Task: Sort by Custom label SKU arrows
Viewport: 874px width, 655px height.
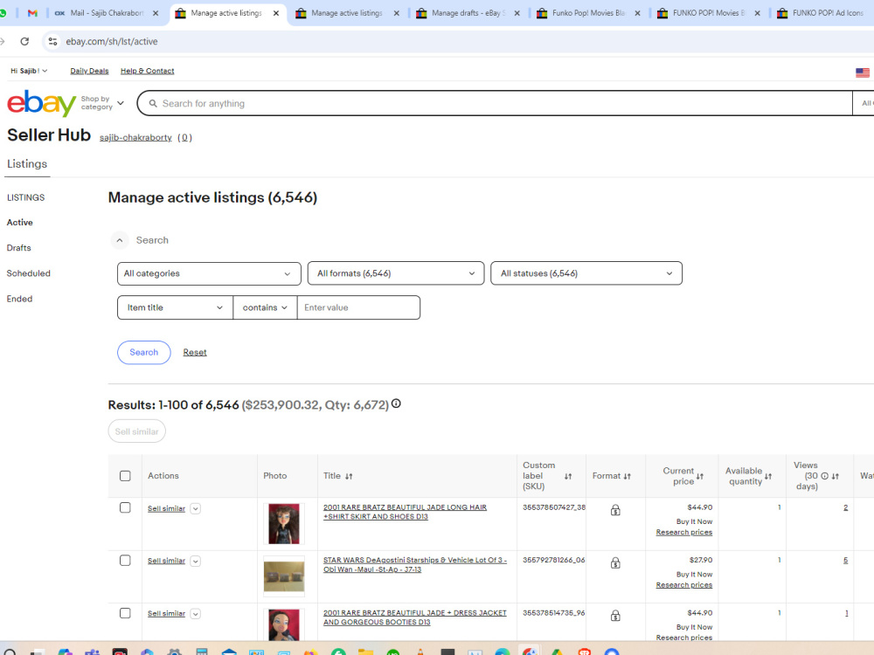Action: [x=568, y=476]
